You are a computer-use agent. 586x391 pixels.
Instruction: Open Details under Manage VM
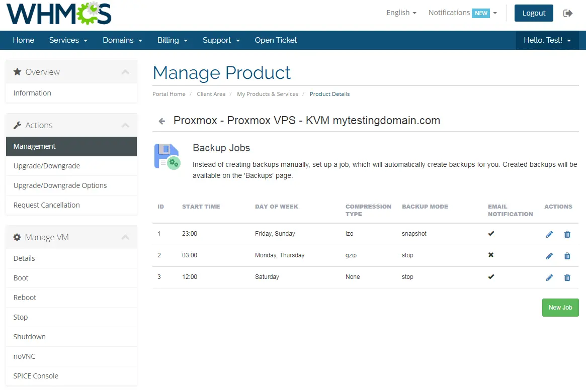click(71, 258)
